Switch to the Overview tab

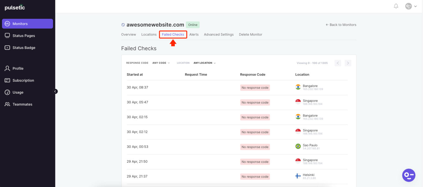128,34
